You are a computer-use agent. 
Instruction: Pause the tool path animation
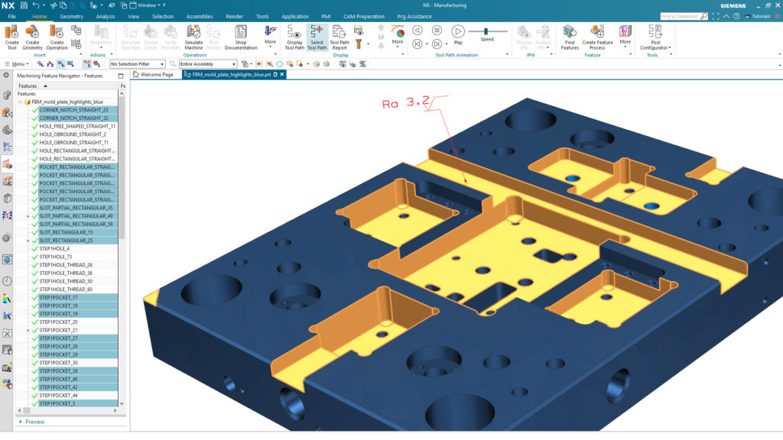pos(437,31)
